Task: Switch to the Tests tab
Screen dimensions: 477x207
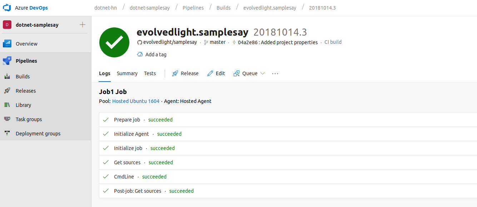Action: tap(150, 73)
